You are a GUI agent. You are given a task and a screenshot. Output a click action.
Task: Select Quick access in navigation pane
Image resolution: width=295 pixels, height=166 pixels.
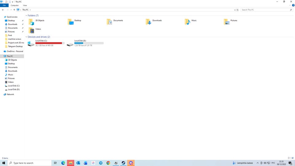(12, 17)
